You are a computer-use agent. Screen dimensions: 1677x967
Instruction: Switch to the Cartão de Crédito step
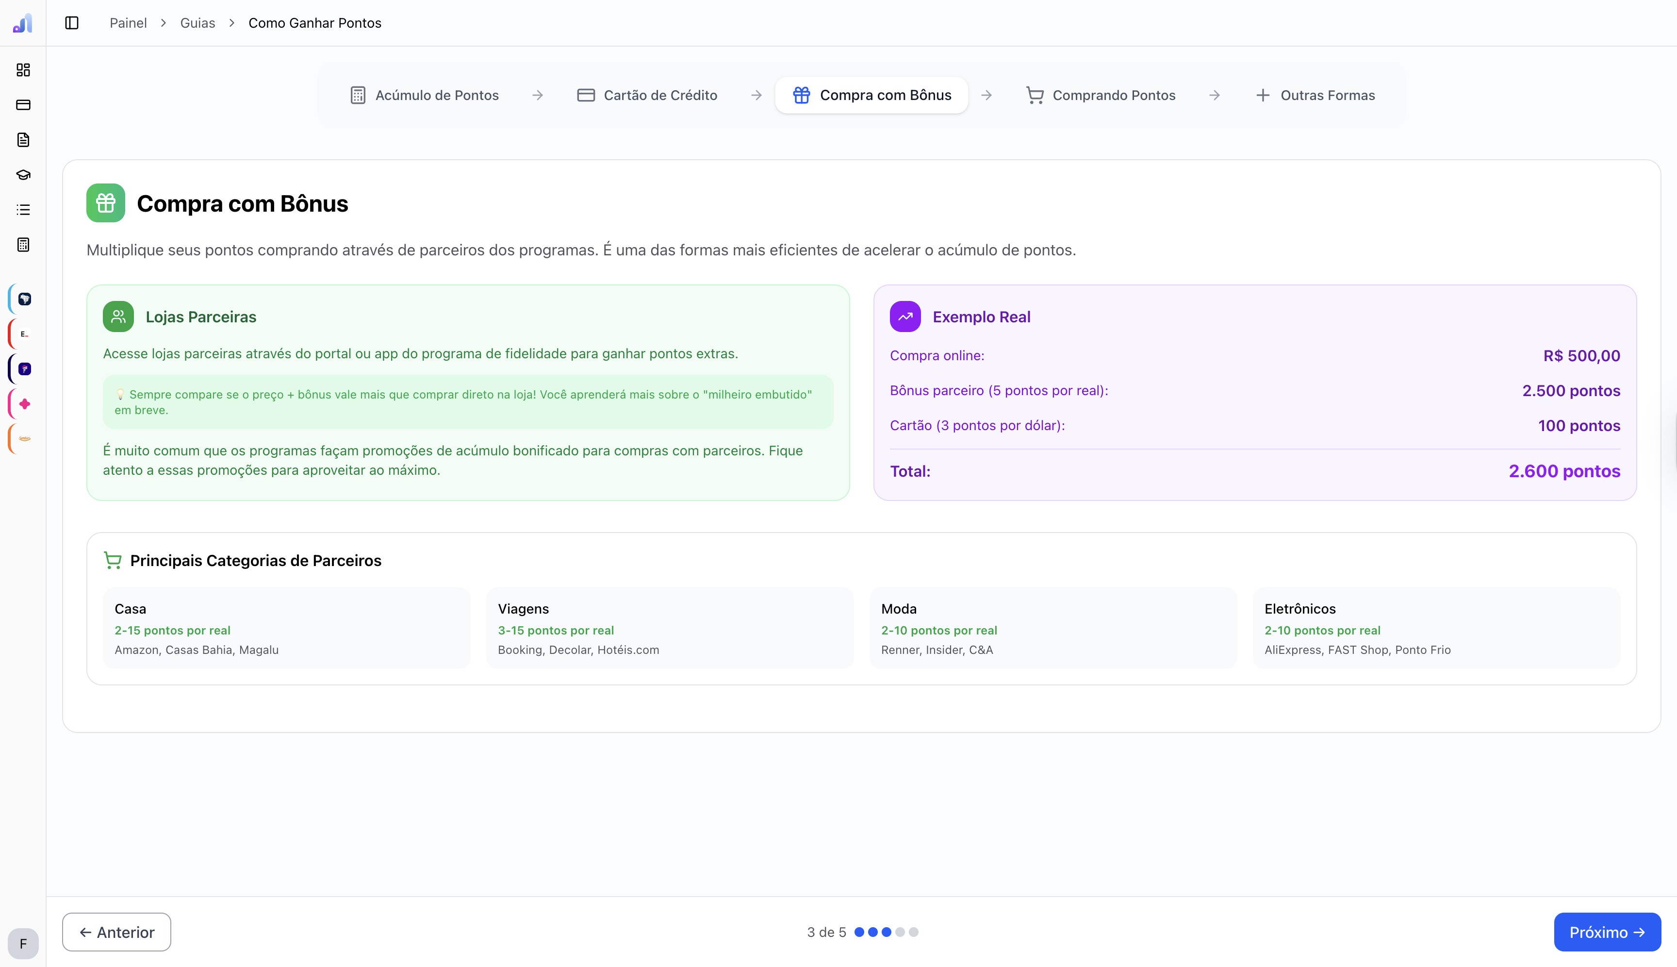647,95
